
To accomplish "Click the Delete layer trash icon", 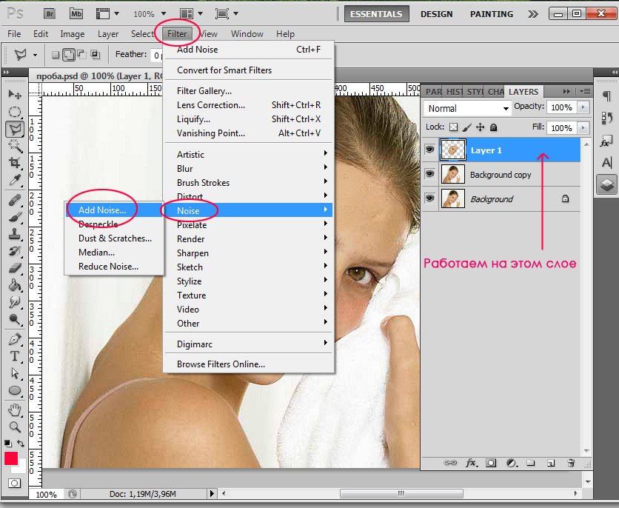I will click(x=570, y=463).
